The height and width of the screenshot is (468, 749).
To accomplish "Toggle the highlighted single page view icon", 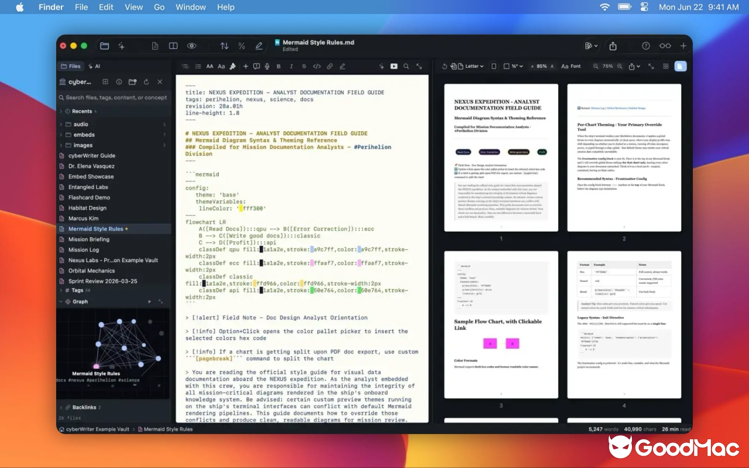I will point(680,66).
